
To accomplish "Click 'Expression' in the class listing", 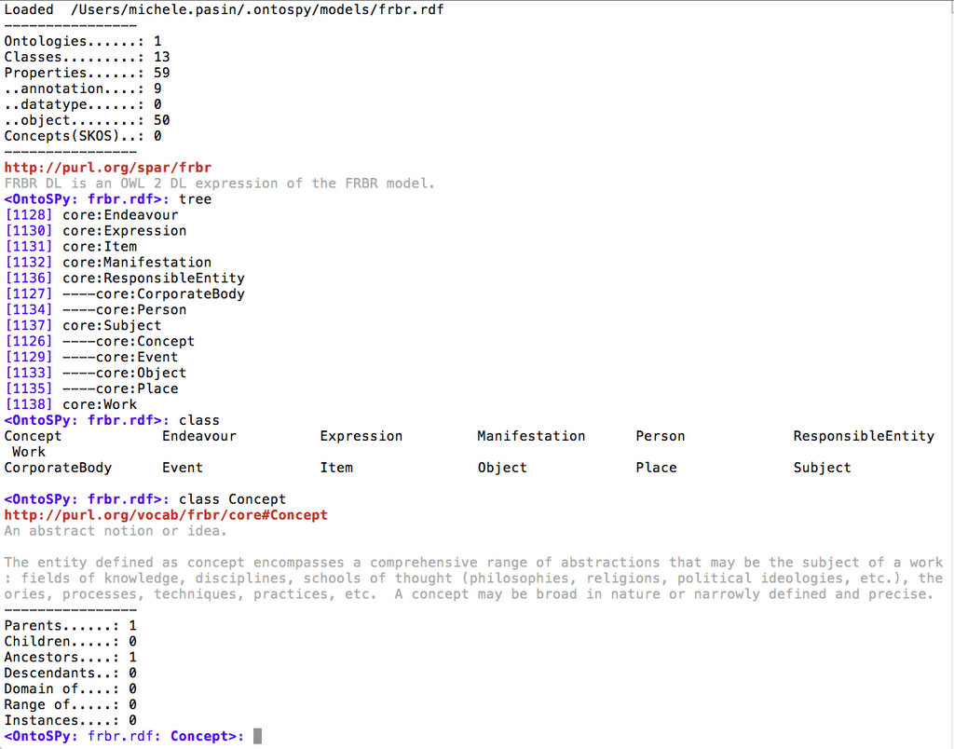I will coord(361,436).
